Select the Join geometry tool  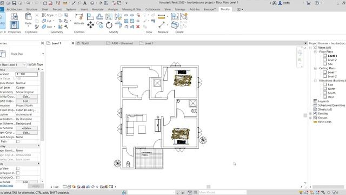47,27
